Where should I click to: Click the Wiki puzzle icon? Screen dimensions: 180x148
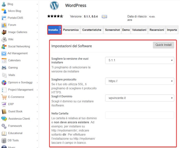[x=4, y=39]
